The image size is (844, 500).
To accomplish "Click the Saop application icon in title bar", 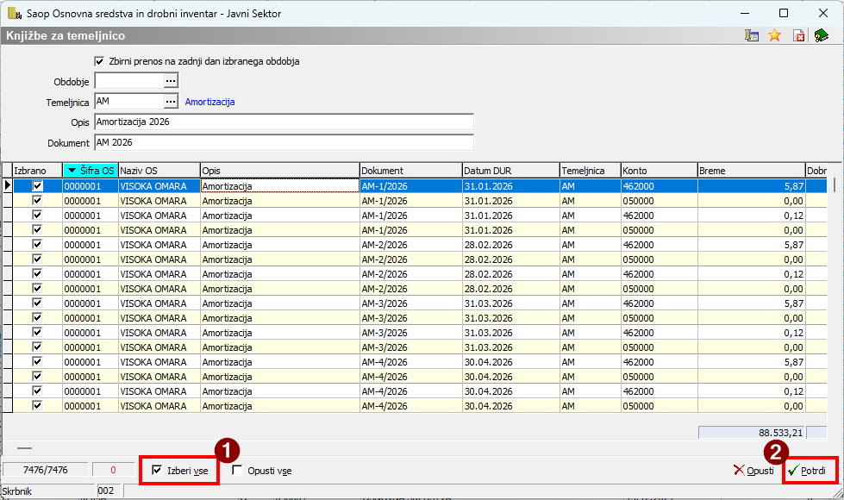I will [x=14, y=13].
